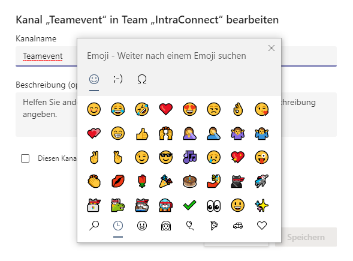
Task: Choose the green check mark emoji
Action: click(x=189, y=205)
